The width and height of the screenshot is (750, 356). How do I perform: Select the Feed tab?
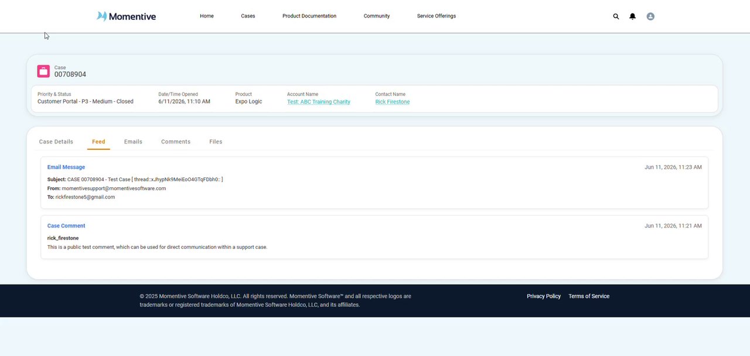click(98, 142)
